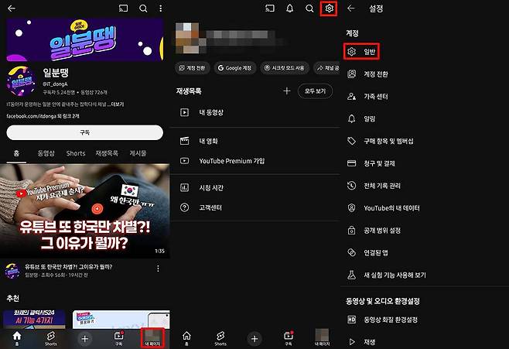
Task: Open 일반 settings
Action: pyautogui.click(x=361, y=52)
